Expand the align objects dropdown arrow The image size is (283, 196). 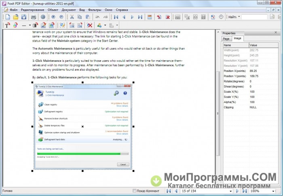[117, 25]
